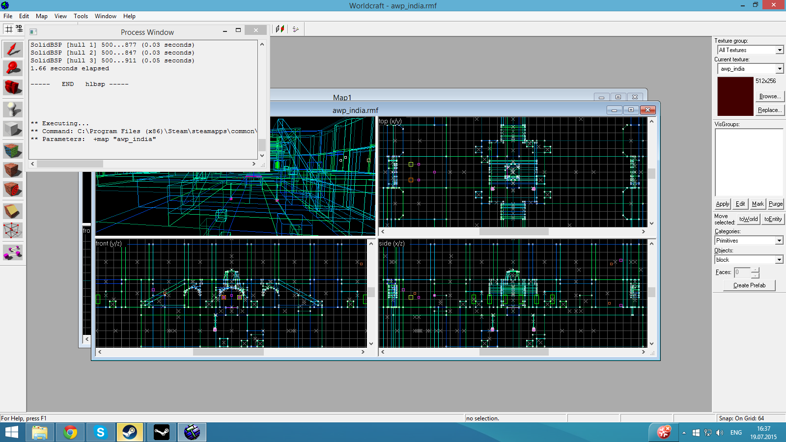Image resolution: width=786 pixels, height=442 pixels.
Task: Expand the Categories dropdown
Action: [x=780, y=241]
